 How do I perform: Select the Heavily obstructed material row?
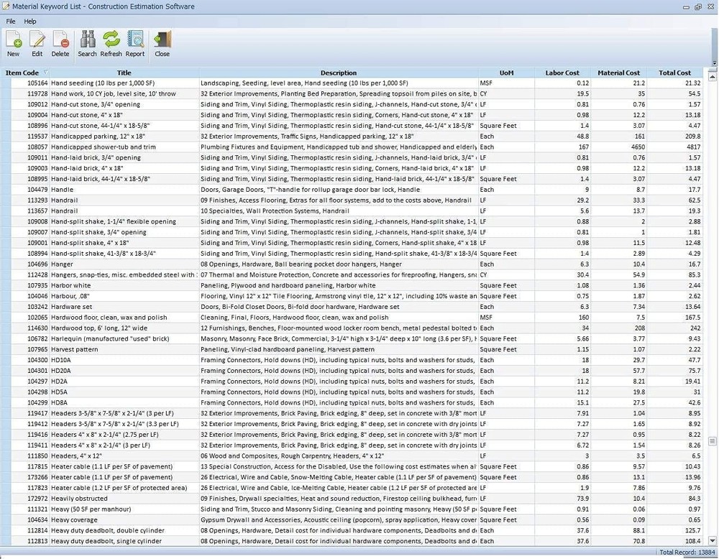tap(144, 498)
